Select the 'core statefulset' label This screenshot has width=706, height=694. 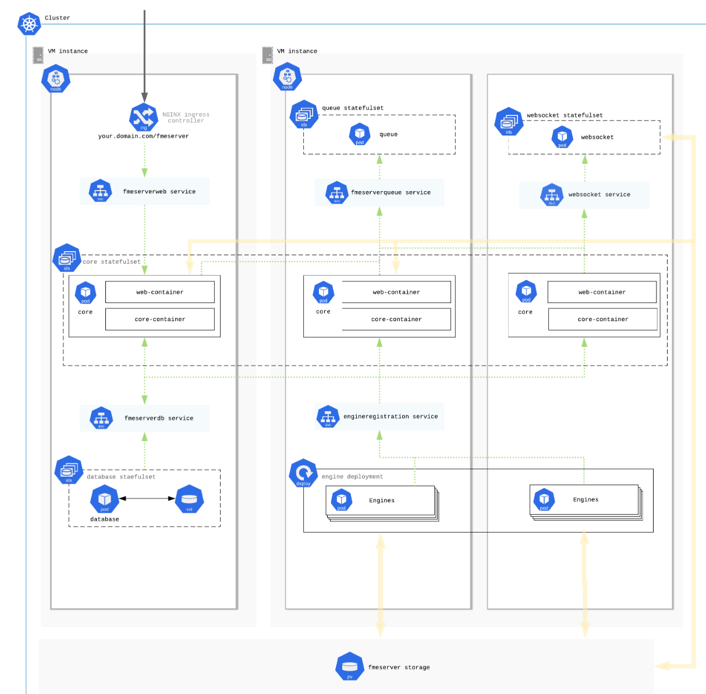(112, 262)
